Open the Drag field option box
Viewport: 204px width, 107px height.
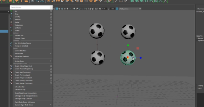pos(51,14)
